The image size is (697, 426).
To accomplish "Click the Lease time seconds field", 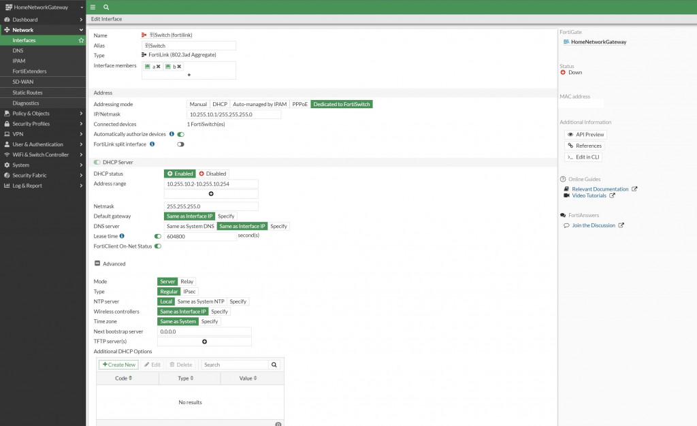I will coord(200,236).
